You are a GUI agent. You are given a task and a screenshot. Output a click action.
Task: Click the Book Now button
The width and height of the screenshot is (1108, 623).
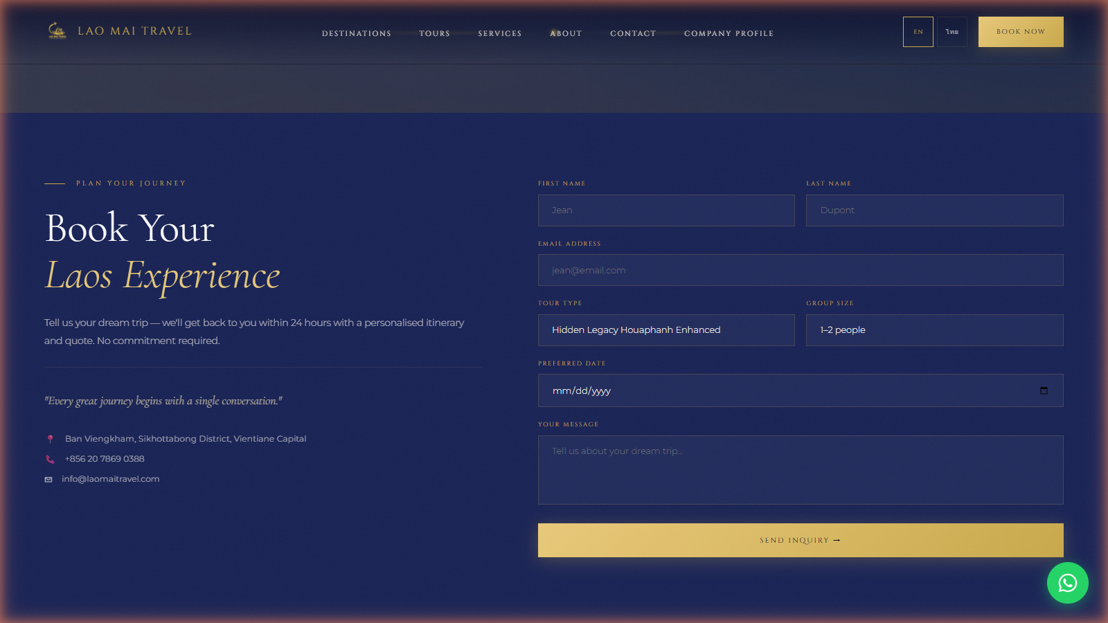click(1020, 31)
